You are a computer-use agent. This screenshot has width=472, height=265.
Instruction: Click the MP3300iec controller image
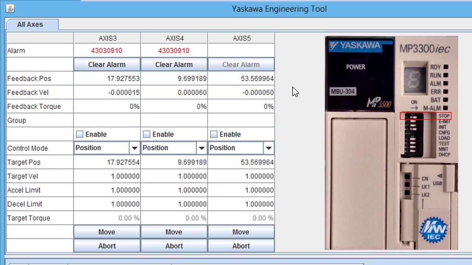click(x=391, y=143)
